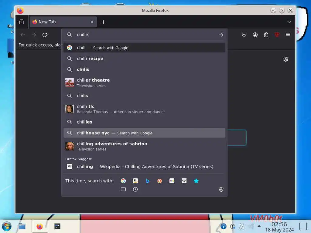Expand hidden system tray icons arrow

[259, 226]
